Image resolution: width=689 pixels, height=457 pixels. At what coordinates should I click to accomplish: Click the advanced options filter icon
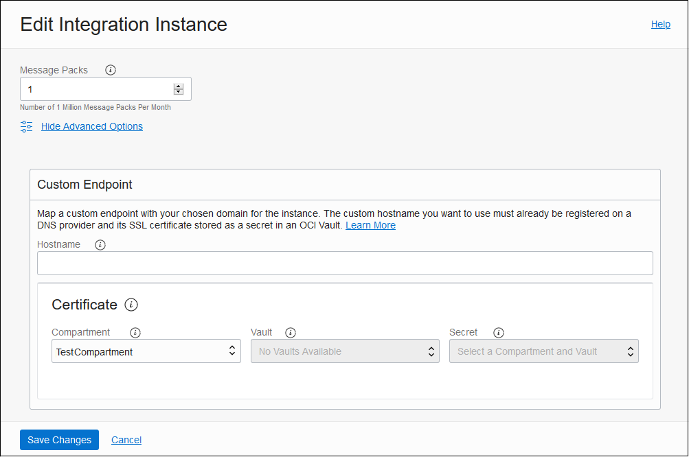[26, 126]
